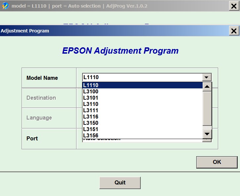Click the model list scroll down arrow

[x=207, y=134]
